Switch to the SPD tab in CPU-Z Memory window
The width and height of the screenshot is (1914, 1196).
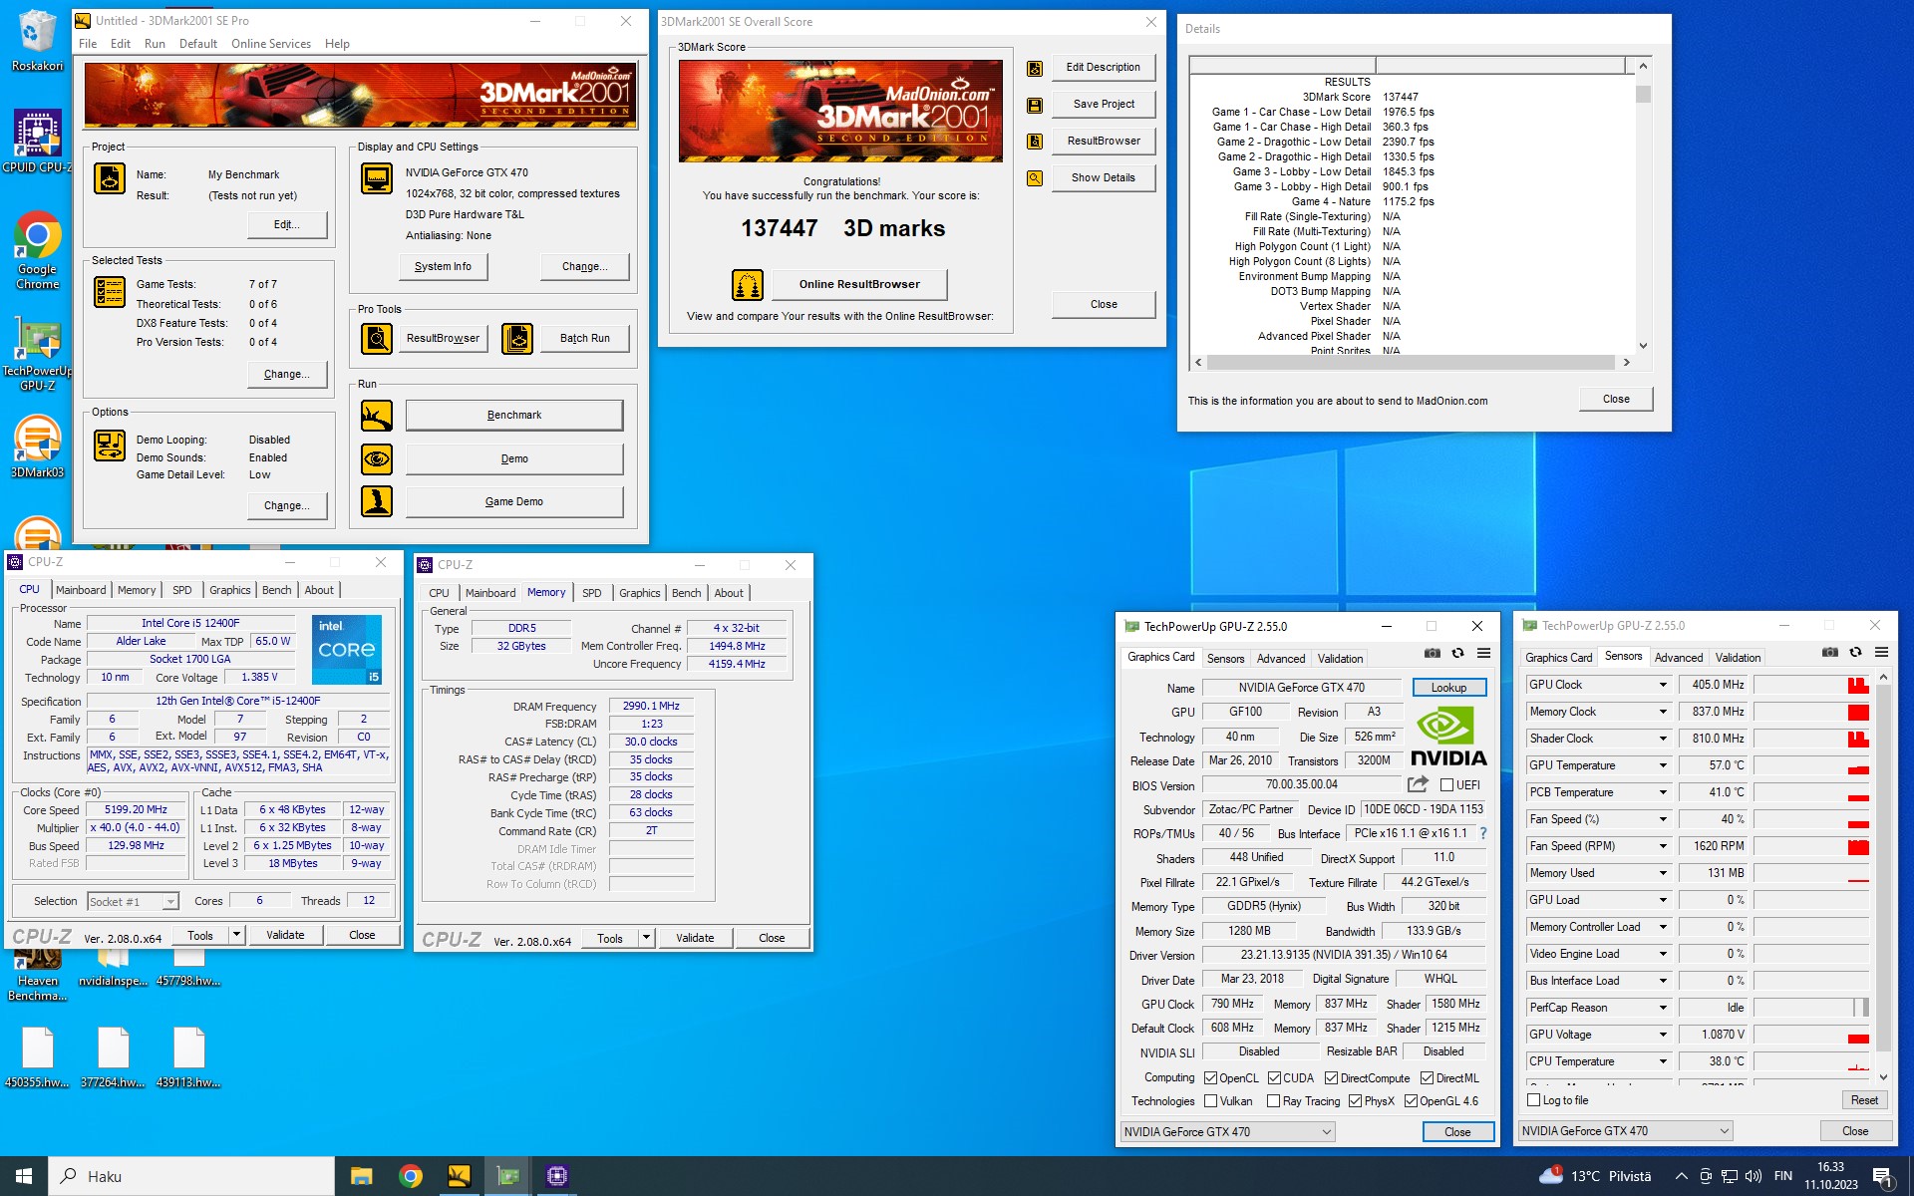(x=592, y=593)
